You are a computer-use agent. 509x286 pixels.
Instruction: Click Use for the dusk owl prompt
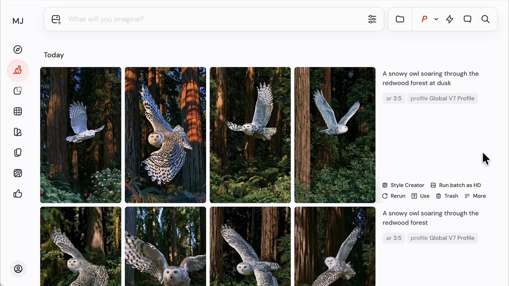point(421,196)
